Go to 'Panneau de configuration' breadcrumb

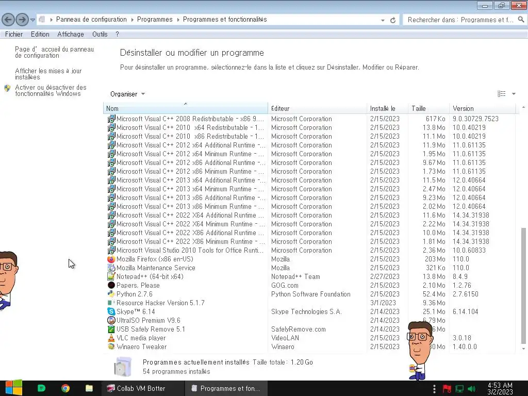tap(91, 20)
